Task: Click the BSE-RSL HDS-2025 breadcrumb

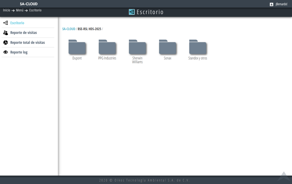Action: (x=89, y=29)
